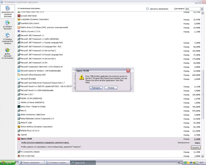Click Удалить button for Opera 10.00

click(195, 147)
